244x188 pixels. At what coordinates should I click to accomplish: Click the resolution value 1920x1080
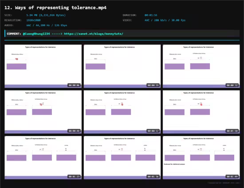[x=33, y=20]
